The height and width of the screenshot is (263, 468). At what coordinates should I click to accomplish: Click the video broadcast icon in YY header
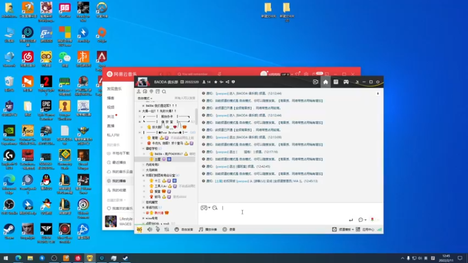click(315, 82)
